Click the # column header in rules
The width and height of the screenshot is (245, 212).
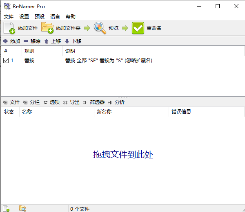click(x=11, y=51)
